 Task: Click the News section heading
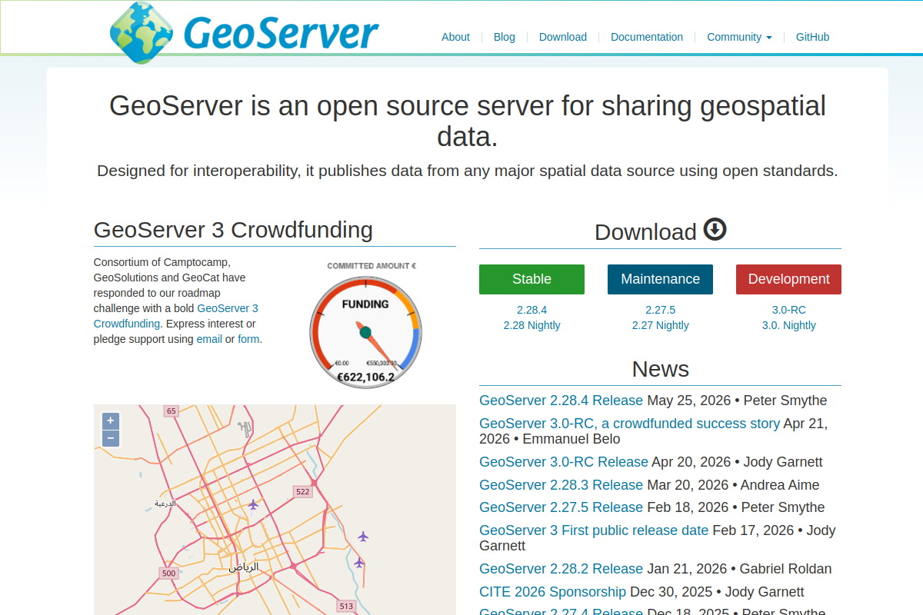click(660, 369)
